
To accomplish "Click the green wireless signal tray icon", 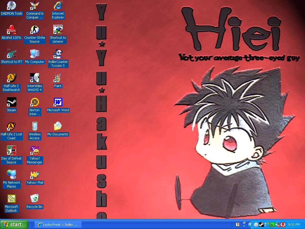I will [x=272, y=225].
